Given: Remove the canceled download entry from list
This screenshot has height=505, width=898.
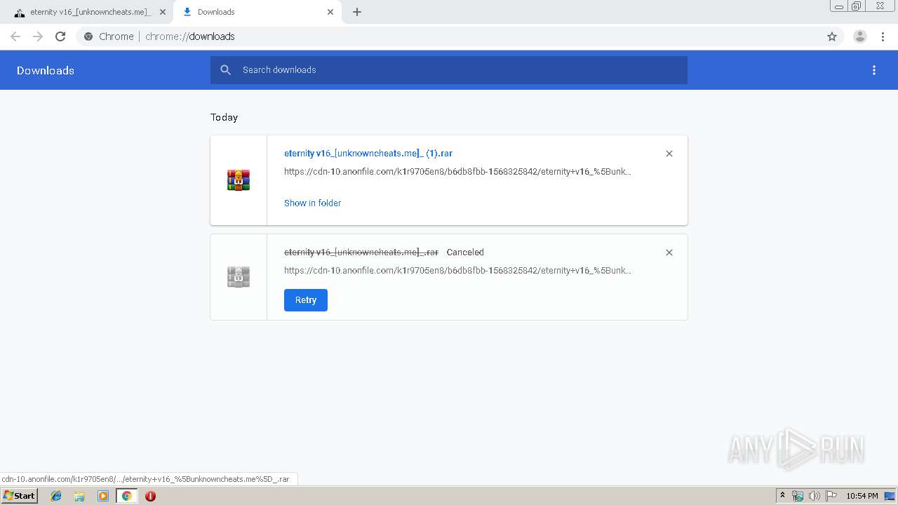Looking at the screenshot, I should click(669, 252).
